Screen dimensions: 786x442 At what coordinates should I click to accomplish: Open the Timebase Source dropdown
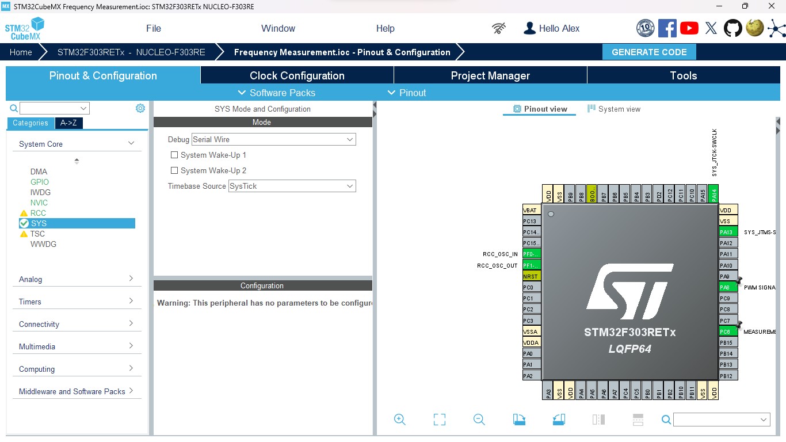point(292,186)
